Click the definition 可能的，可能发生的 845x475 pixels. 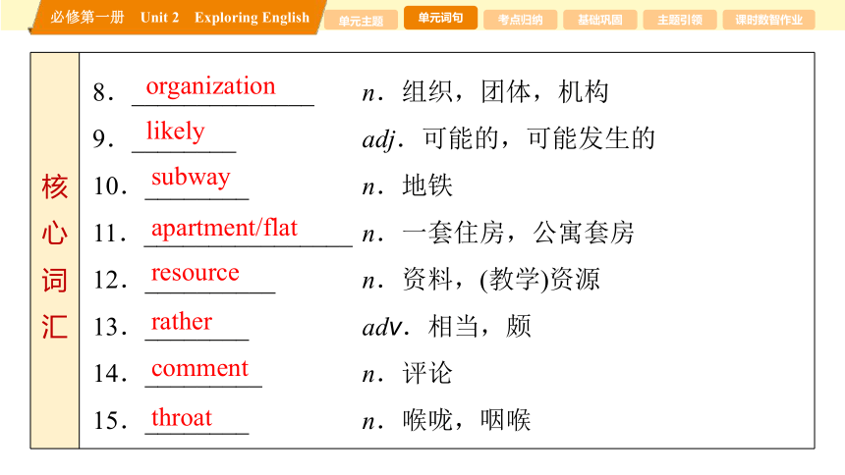coord(538,138)
